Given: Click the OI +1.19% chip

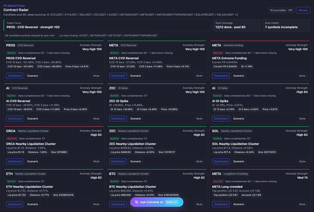Looking at the screenshot, I should [x=247, y=66].
